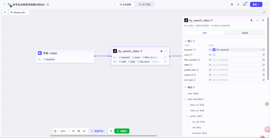Open variable picker for offset field
This screenshot has height=138, width=270.
click(x=263, y=65)
